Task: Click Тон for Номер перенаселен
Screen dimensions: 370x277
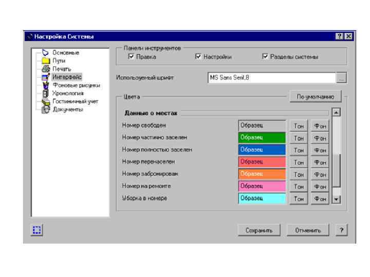Action: point(299,163)
